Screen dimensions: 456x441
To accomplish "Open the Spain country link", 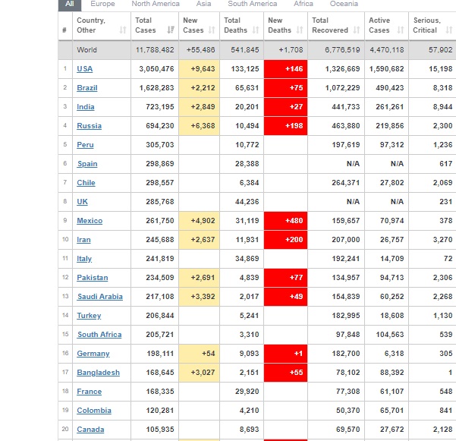I will [87, 164].
